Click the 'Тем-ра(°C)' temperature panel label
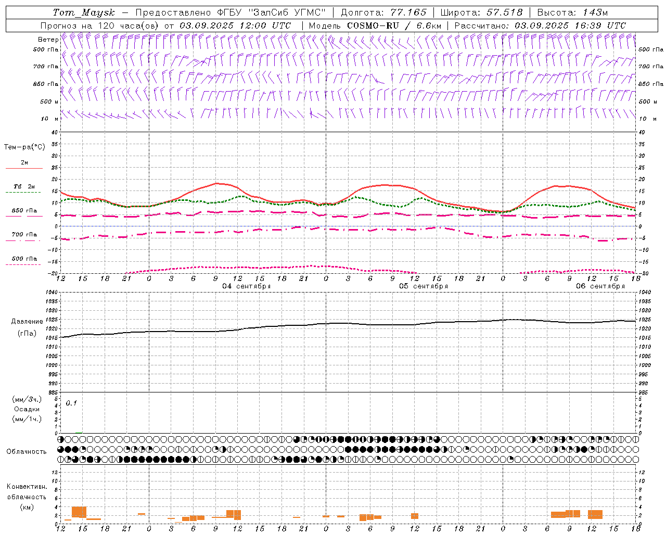 click(x=24, y=147)
